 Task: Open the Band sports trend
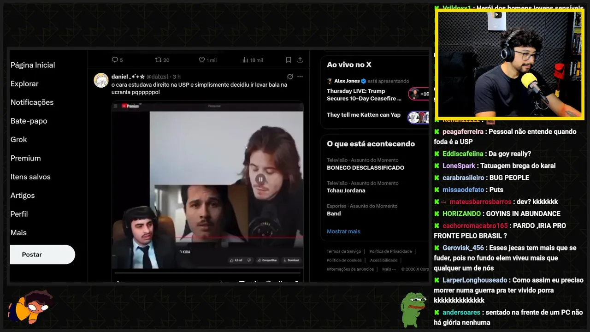[334, 213]
